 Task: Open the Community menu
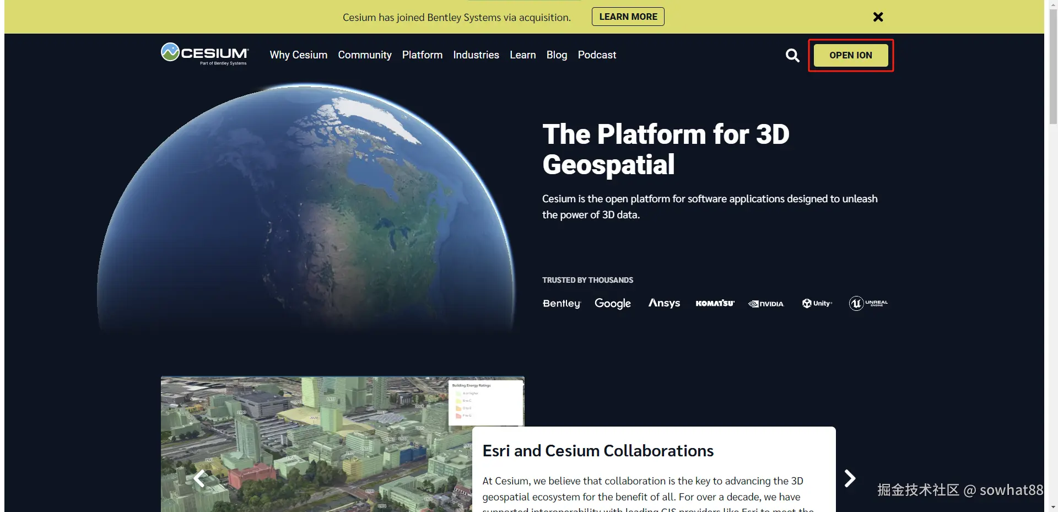[x=365, y=55]
